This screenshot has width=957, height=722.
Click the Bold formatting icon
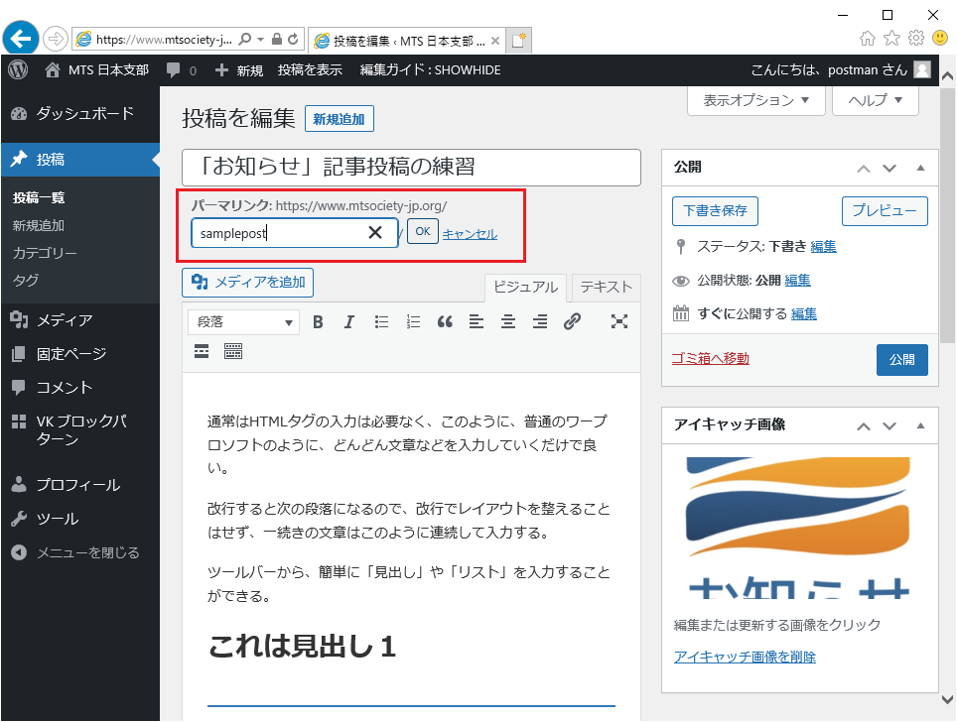pos(319,321)
